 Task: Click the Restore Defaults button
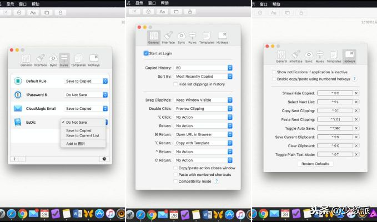[x=315, y=164]
